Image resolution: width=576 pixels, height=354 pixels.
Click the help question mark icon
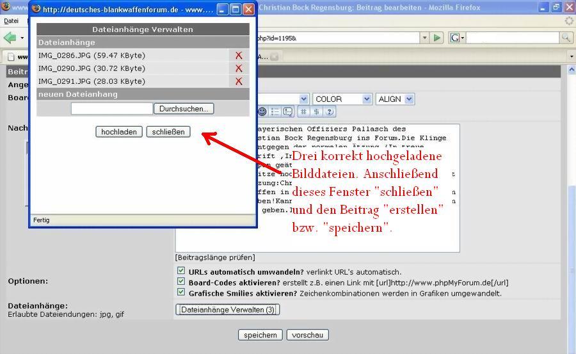click(330, 111)
